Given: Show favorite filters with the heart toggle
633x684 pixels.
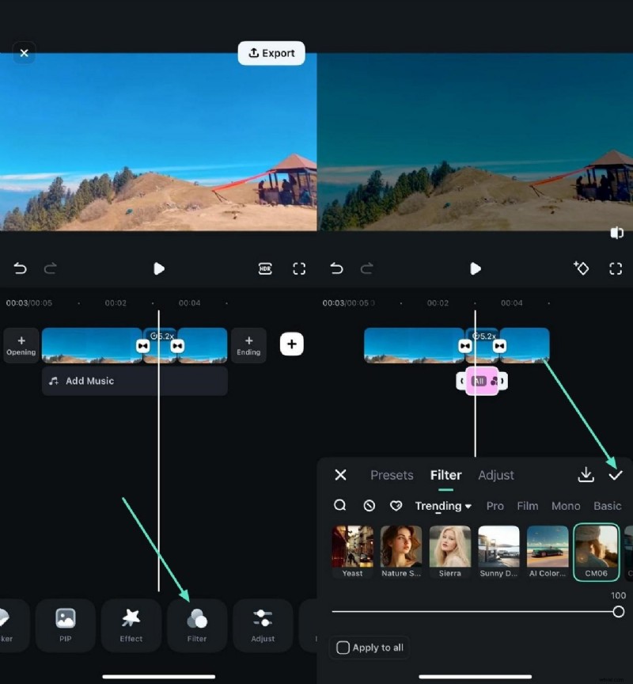Looking at the screenshot, I should coord(396,505).
